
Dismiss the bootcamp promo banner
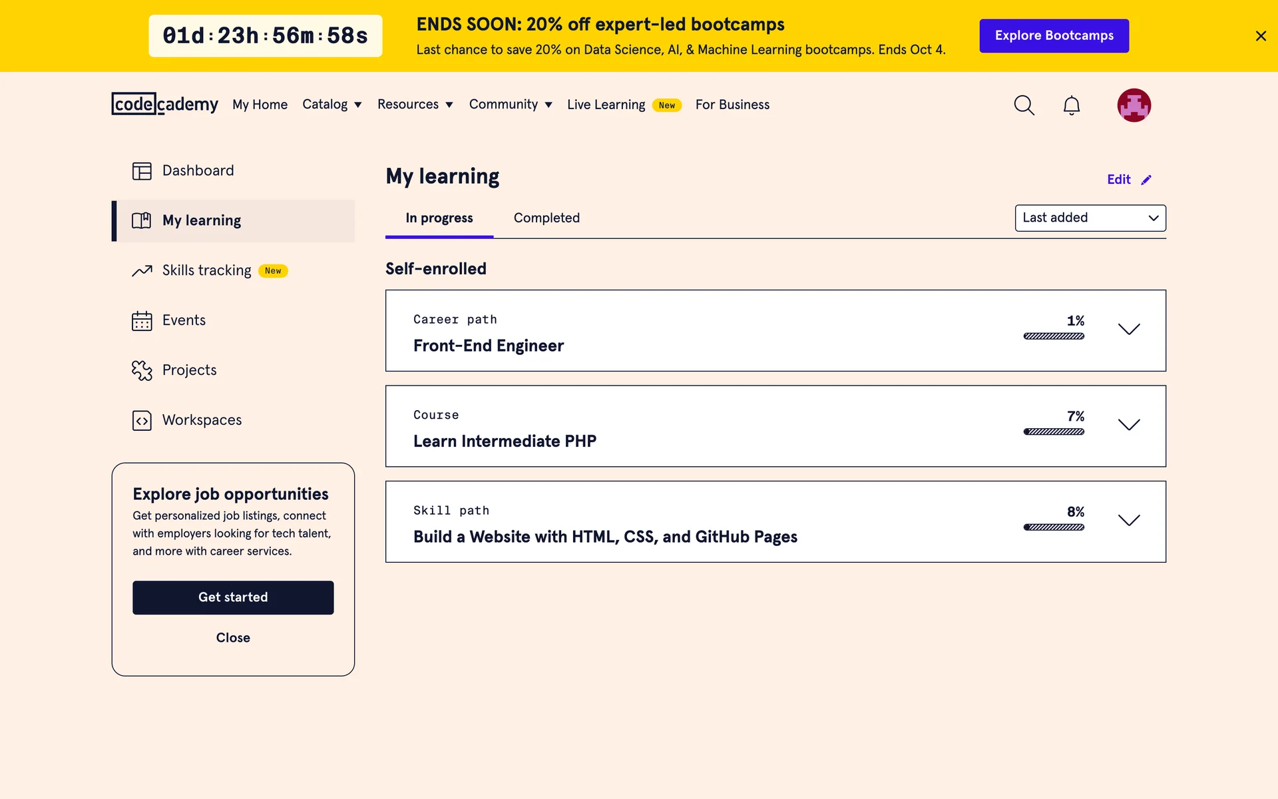coord(1261,36)
